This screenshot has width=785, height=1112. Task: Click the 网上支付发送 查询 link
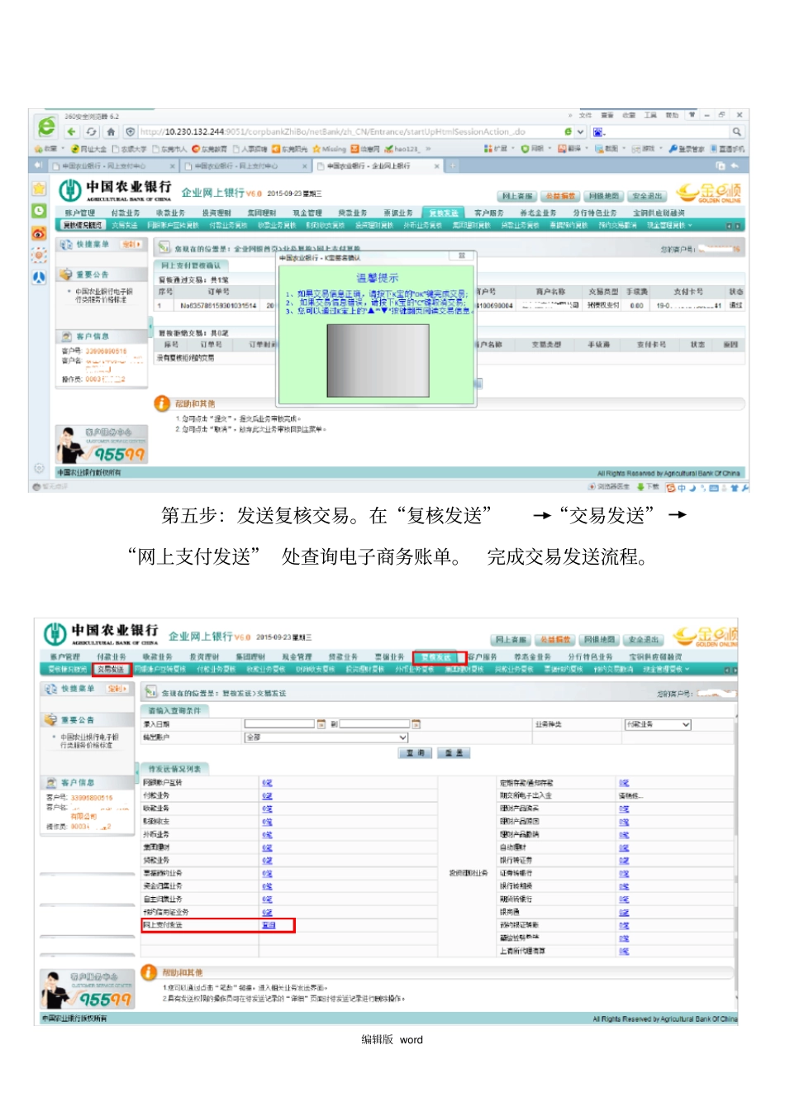269,925
